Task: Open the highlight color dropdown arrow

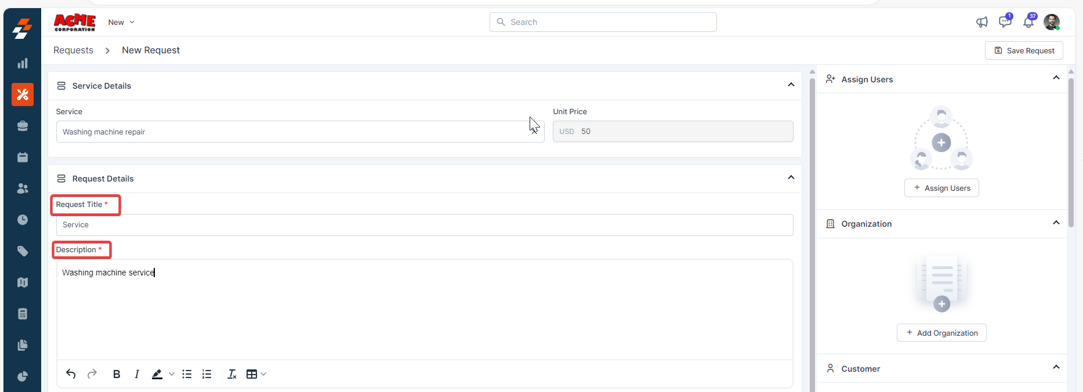Action: click(x=172, y=374)
